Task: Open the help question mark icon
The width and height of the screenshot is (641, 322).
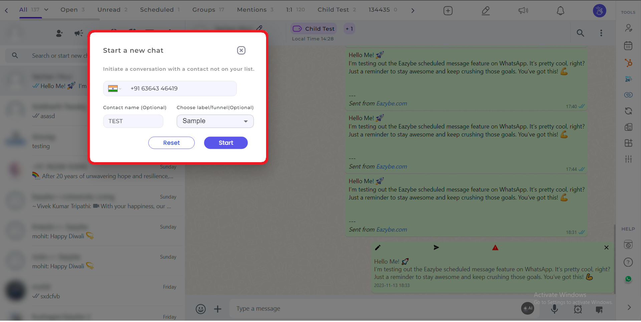Action: (x=628, y=262)
